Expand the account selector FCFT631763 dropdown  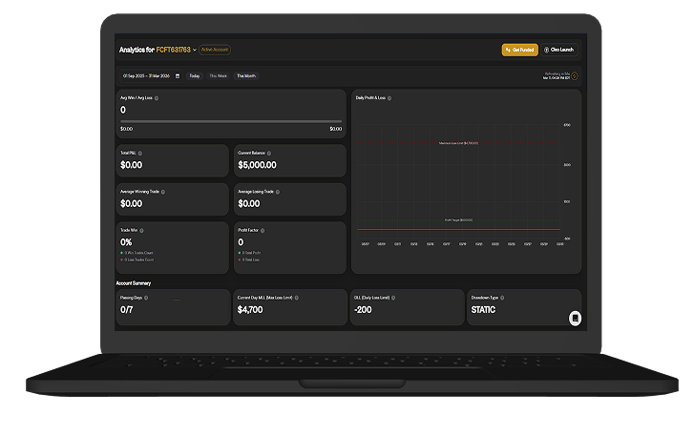coord(195,50)
